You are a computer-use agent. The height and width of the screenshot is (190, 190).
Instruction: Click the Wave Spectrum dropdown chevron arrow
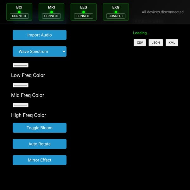(x=64, y=51)
